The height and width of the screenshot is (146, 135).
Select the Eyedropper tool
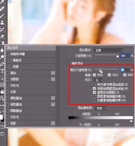tap(2, 2)
